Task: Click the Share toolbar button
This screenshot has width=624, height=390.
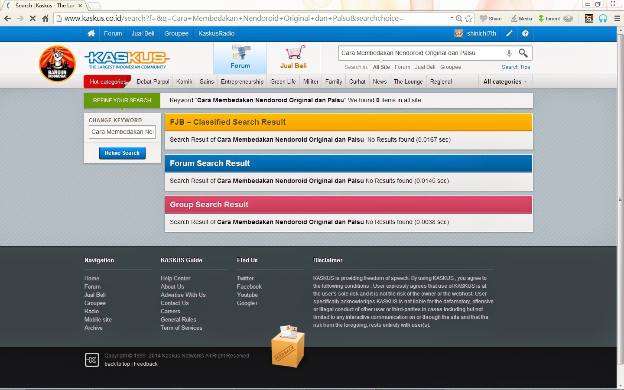Action: (x=491, y=19)
